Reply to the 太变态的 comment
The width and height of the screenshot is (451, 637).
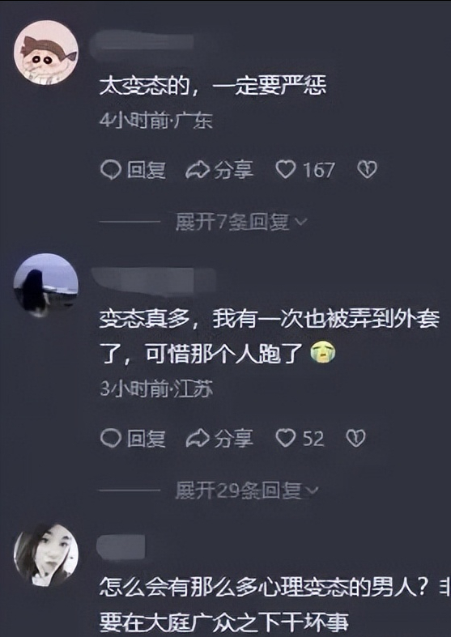click(133, 170)
